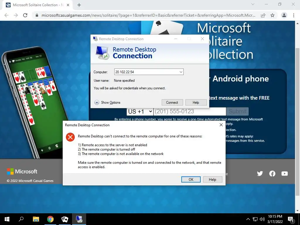This screenshot has height=225, width=300.
Task: Click Help in the error dialog
Action: click(213, 180)
